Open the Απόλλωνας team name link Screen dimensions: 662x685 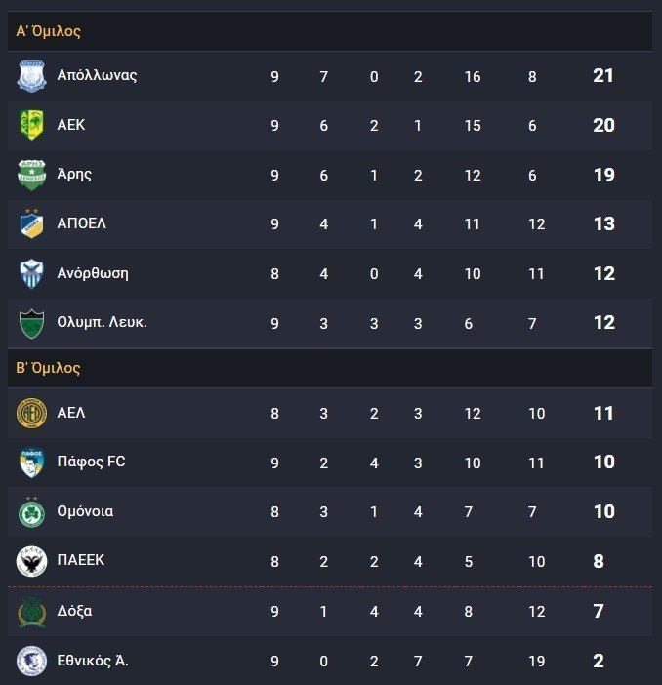coord(97,75)
